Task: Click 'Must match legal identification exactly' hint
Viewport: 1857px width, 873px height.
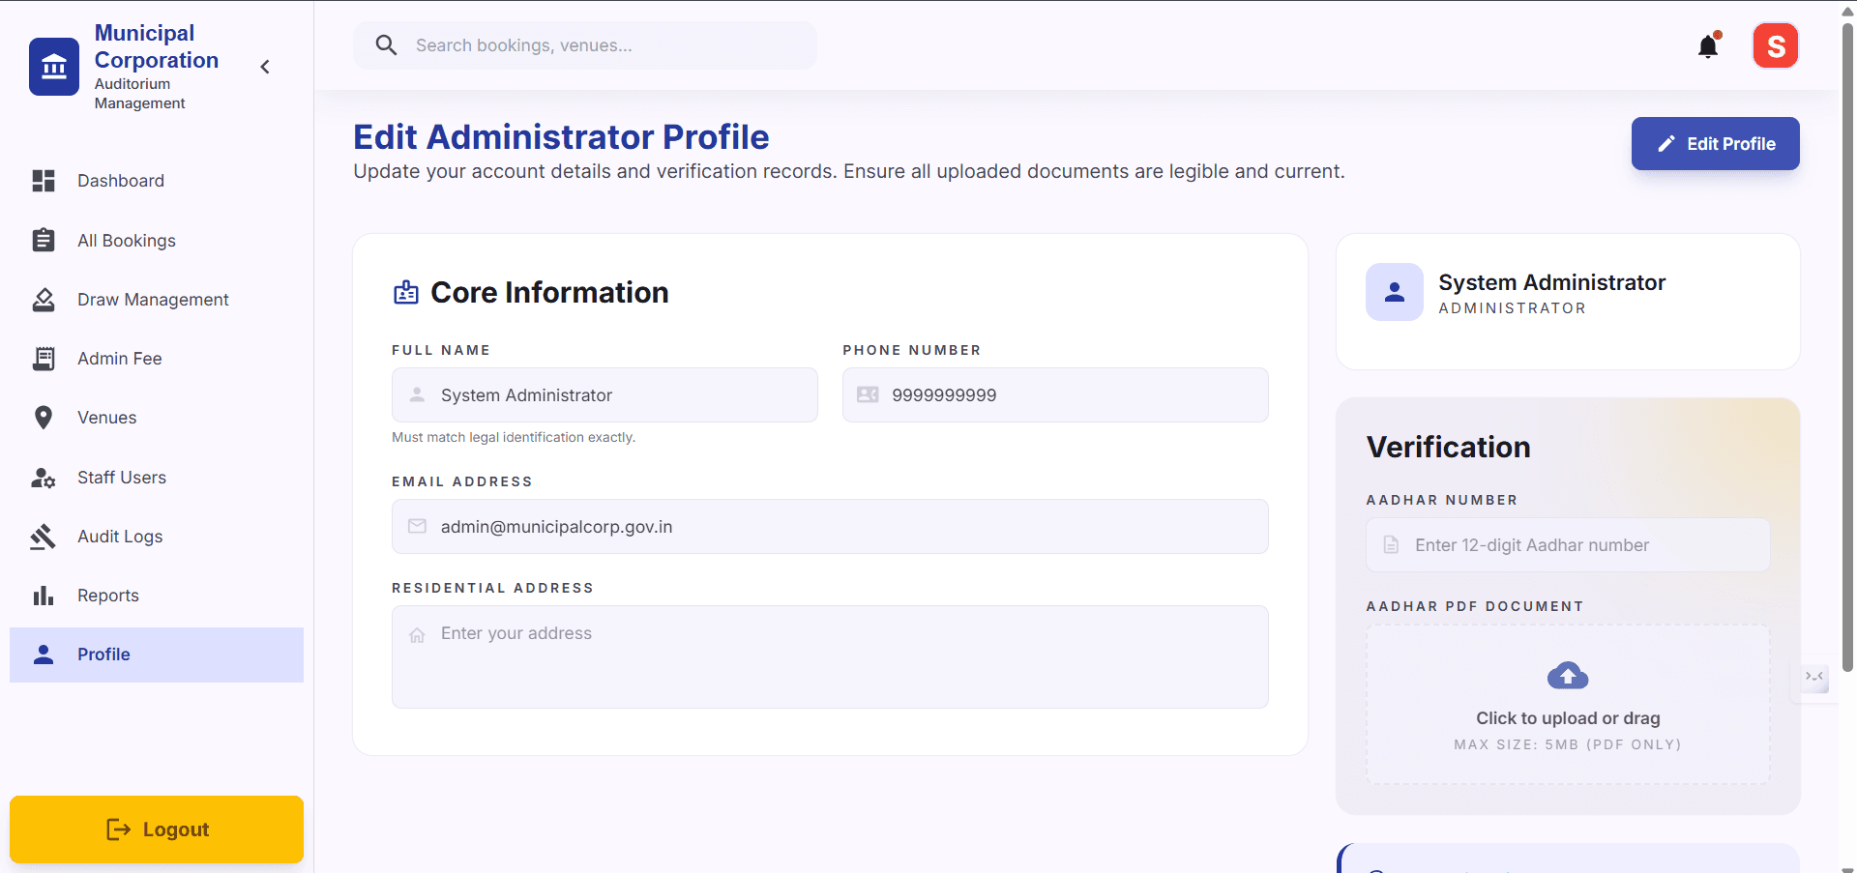Action: 514,437
